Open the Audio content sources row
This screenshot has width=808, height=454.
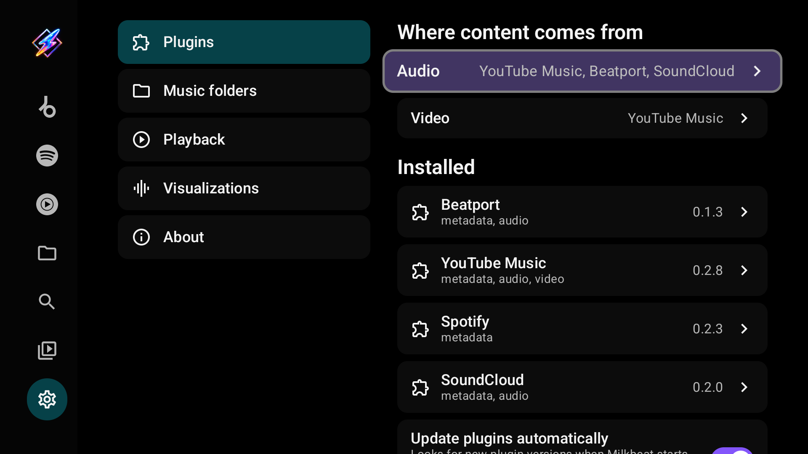pos(582,71)
